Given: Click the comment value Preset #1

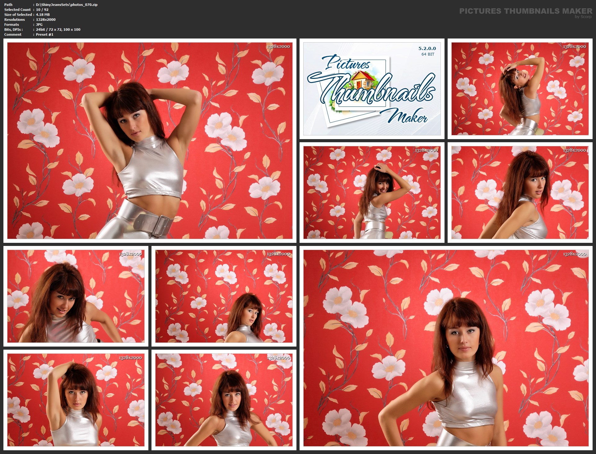Looking at the screenshot, I should pos(45,34).
